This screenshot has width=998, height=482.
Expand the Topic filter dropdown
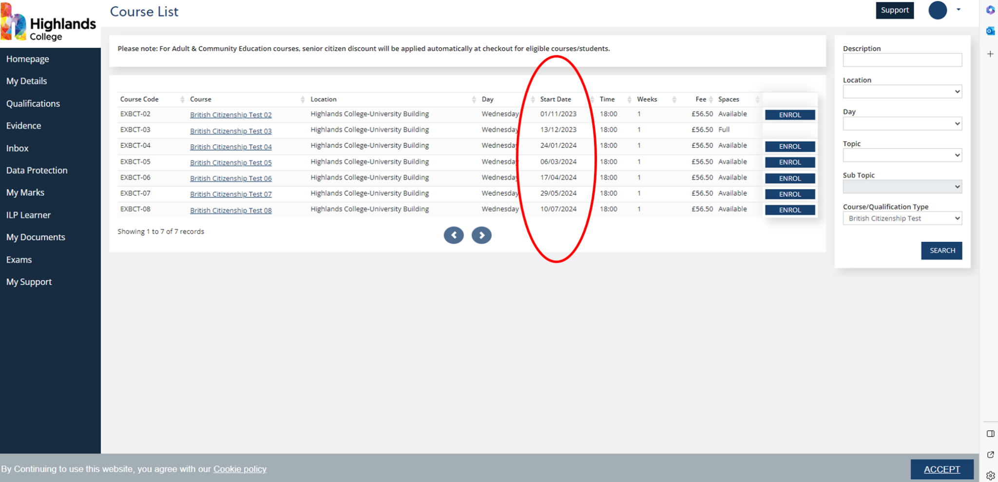(x=902, y=155)
